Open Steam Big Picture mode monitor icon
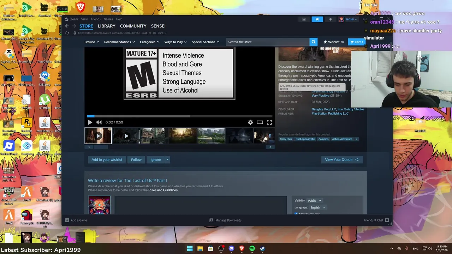The height and width of the screenshot is (254, 452). point(364,19)
